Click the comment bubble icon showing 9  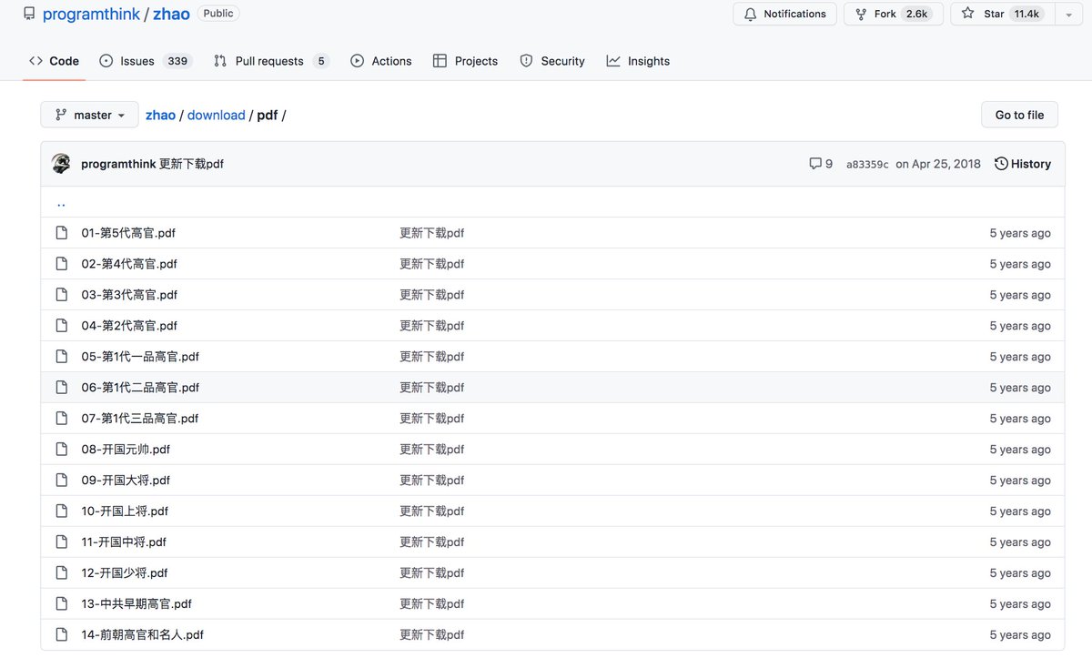tap(815, 164)
